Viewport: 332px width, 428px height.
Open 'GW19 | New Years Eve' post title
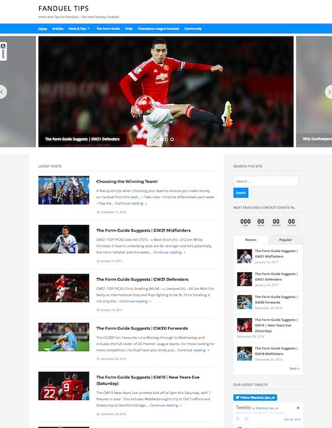[x=147, y=380]
